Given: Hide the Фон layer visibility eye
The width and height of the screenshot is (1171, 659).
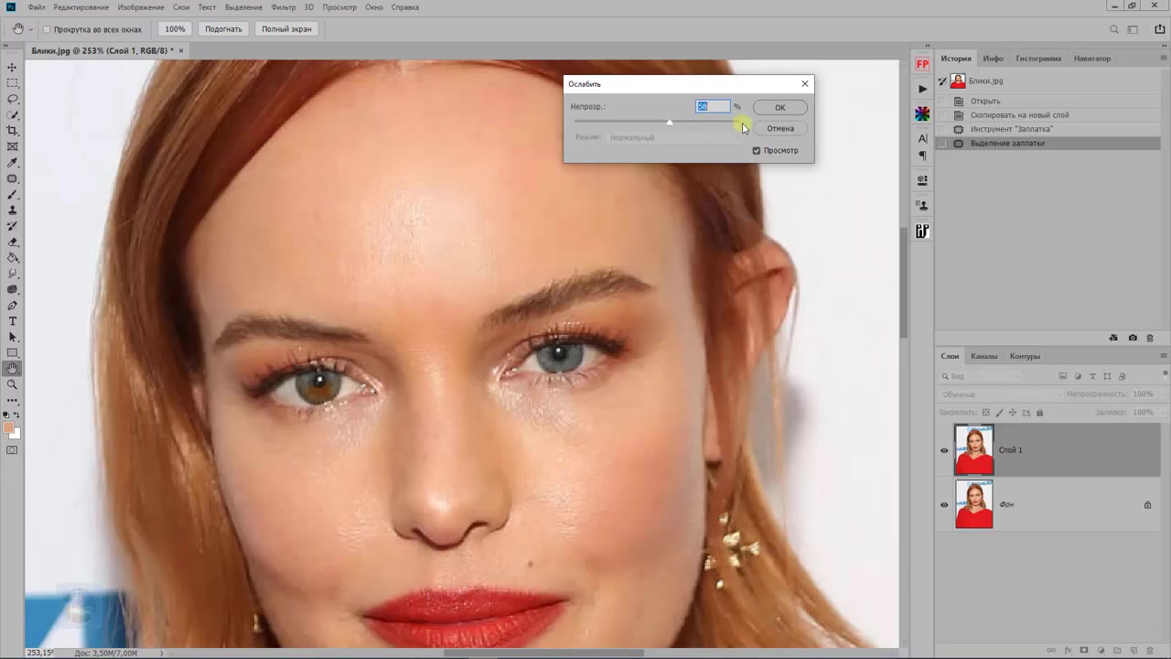Looking at the screenshot, I should pos(944,504).
